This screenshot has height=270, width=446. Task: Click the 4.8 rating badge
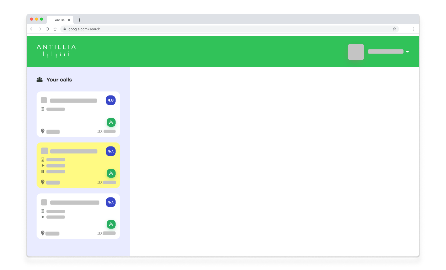pyautogui.click(x=111, y=100)
